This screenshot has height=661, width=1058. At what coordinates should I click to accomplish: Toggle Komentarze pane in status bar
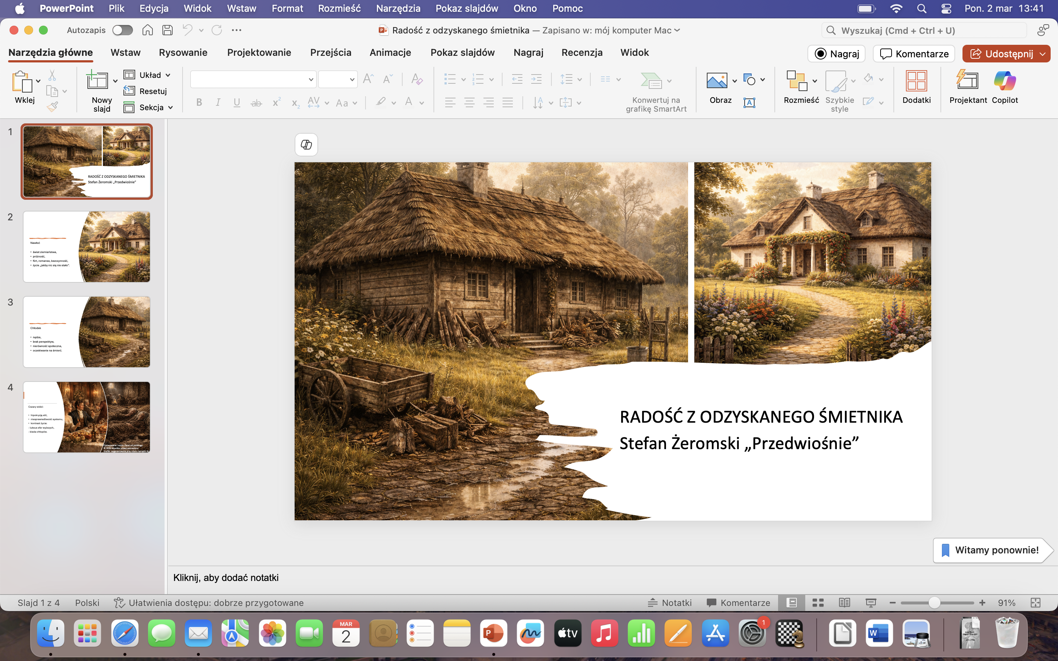(x=738, y=603)
